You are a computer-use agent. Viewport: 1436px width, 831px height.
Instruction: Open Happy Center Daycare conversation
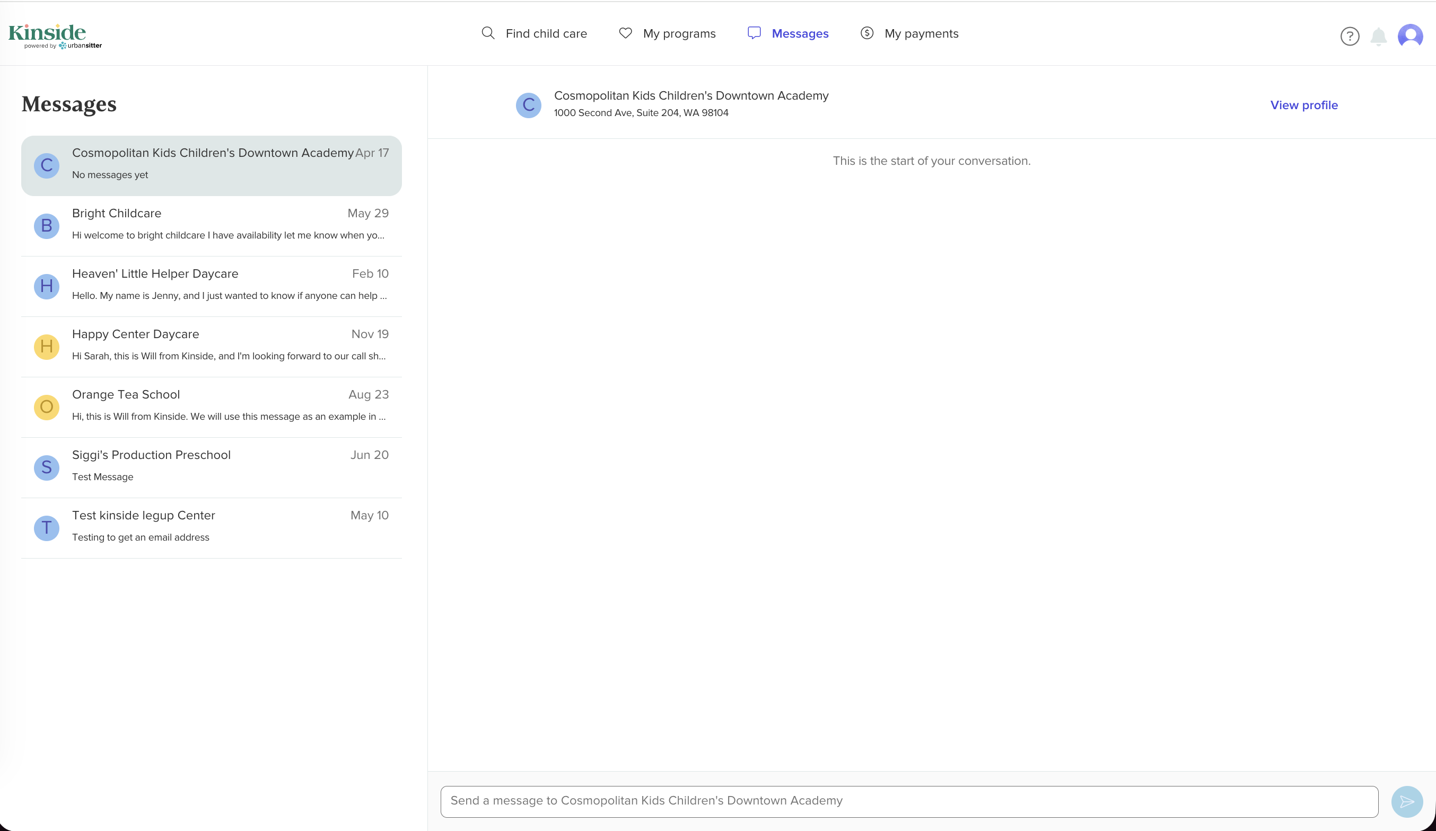pos(212,347)
